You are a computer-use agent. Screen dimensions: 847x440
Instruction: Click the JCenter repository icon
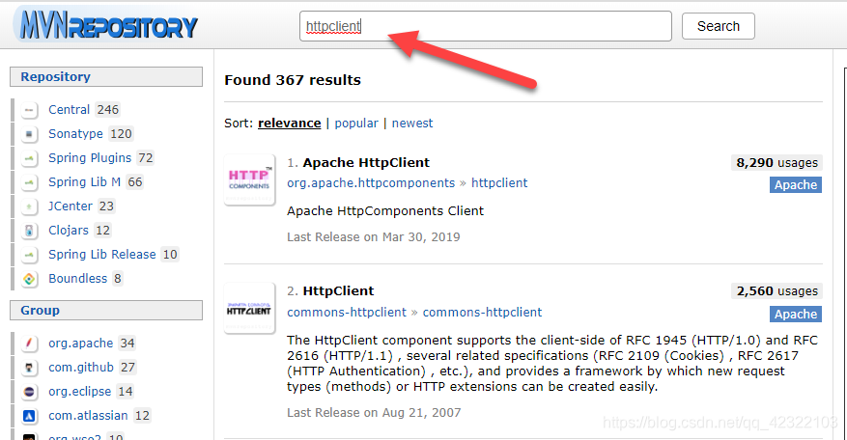(x=29, y=206)
